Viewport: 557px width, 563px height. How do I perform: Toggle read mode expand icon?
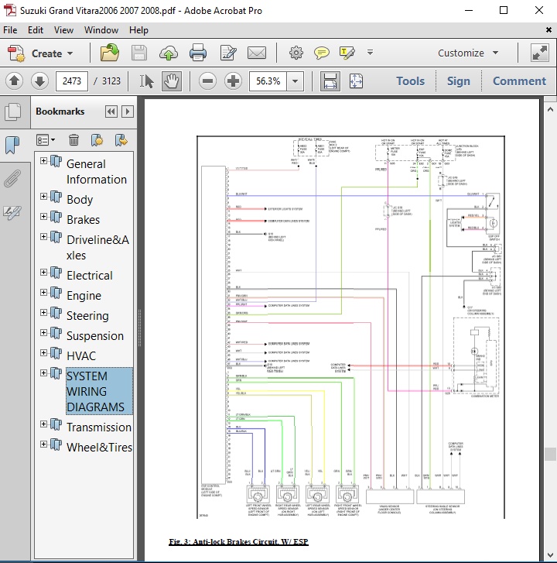540,53
